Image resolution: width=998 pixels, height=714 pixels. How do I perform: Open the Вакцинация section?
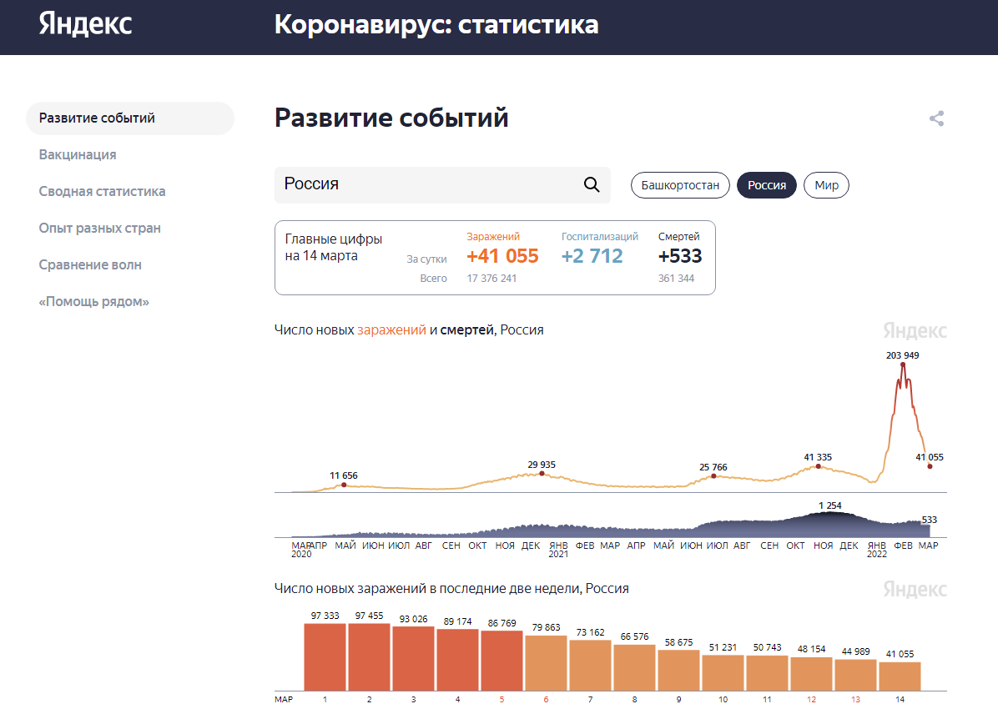pos(78,154)
